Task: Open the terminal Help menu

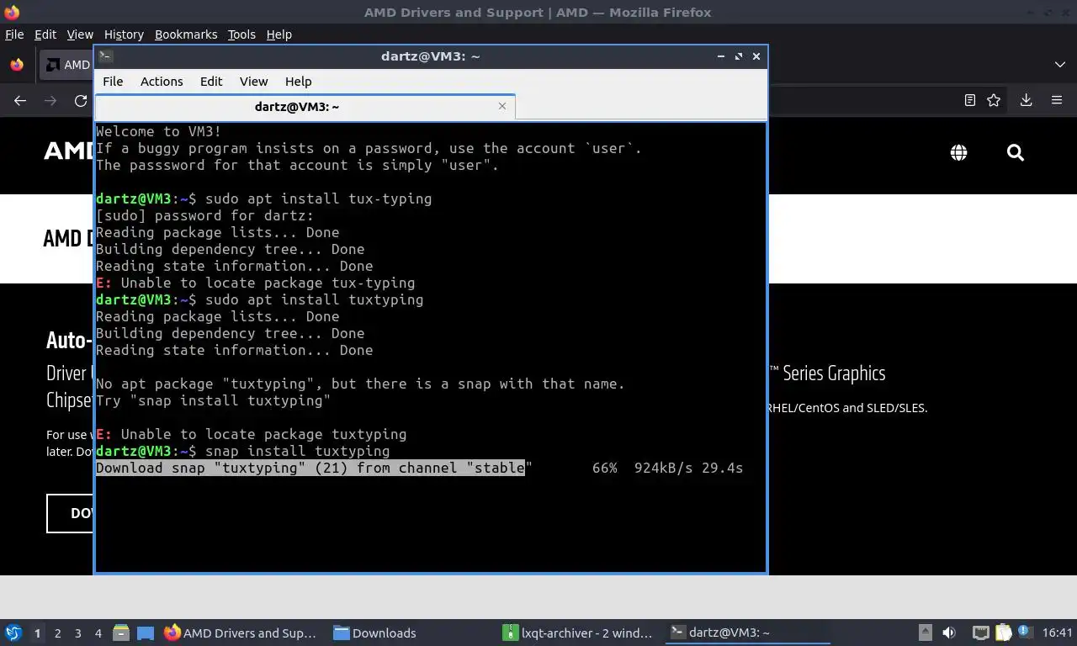Action: pos(299,82)
